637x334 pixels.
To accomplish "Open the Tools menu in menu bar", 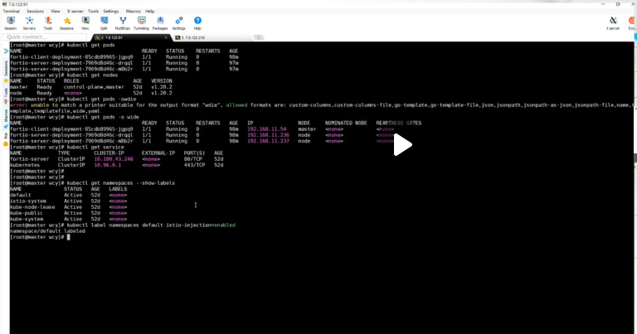I will point(93,12).
